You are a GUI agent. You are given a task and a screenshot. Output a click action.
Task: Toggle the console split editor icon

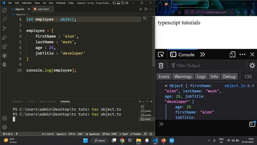(252, 124)
